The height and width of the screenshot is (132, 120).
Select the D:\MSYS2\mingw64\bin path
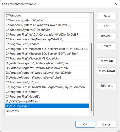coord(47,101)
